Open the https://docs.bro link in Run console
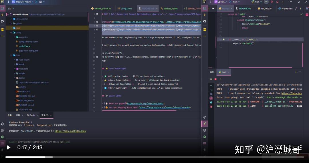This screenshot has width=309, height=163. 292,93
